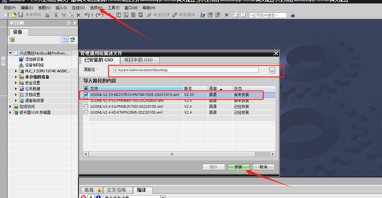Screen dimensions: 382x198
Task: Split editor space vertically icon
Action: [x=243, y=15]
